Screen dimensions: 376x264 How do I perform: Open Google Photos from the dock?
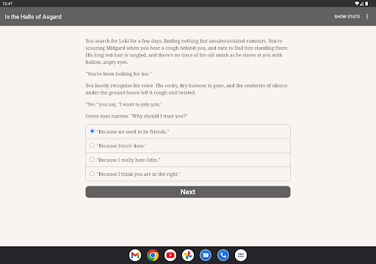[188, 255]
